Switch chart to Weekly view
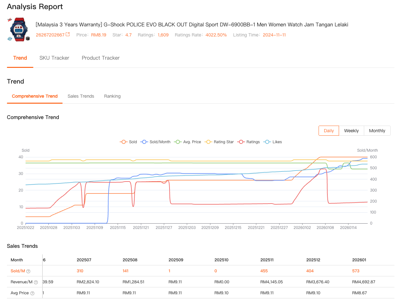The width and height of the screenshot is (395, 299). click(x=351, y=131)
